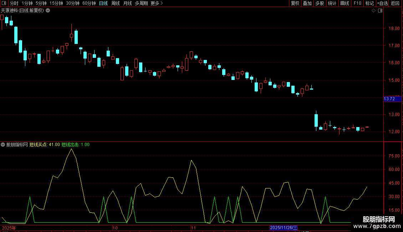Open 多股 multi-stock view
Image resolution: width=403 pixels, height=232 pixels.
(x=320, y=3)
